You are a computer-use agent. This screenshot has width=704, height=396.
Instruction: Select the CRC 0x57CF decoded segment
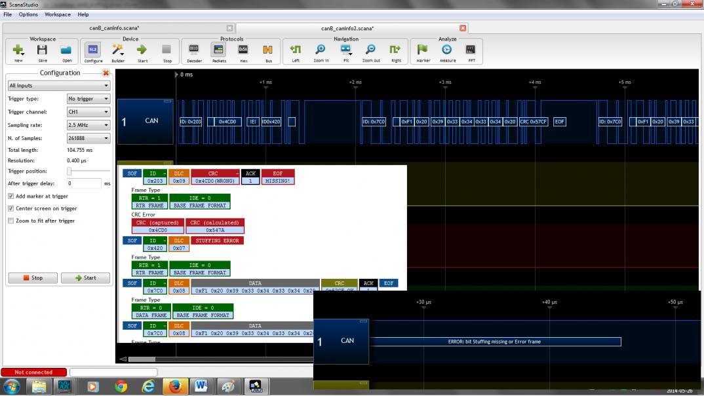(534, 122)
